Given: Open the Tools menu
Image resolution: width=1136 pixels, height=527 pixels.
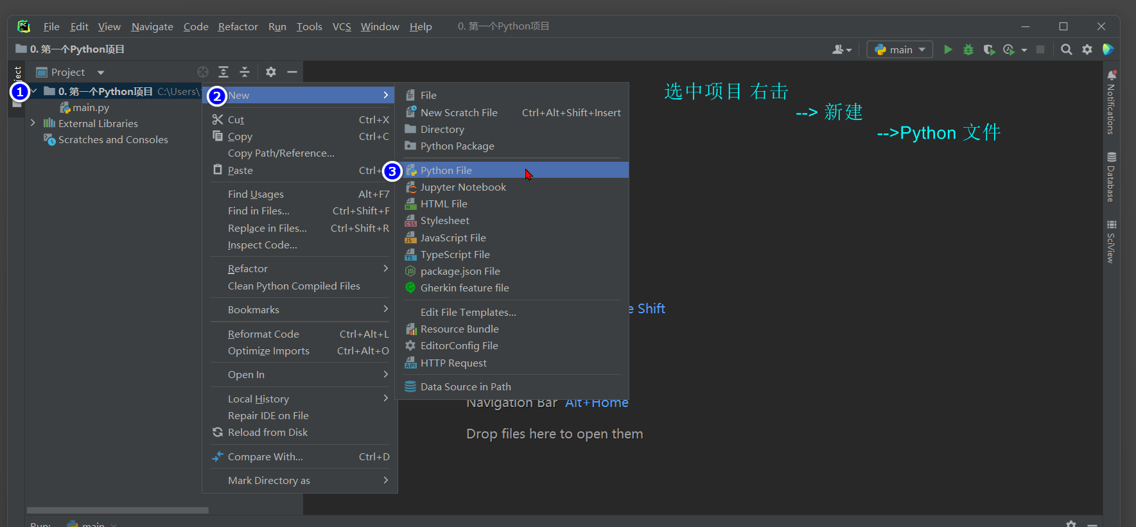Looking at the screenshot, I should tap(309, 26).
